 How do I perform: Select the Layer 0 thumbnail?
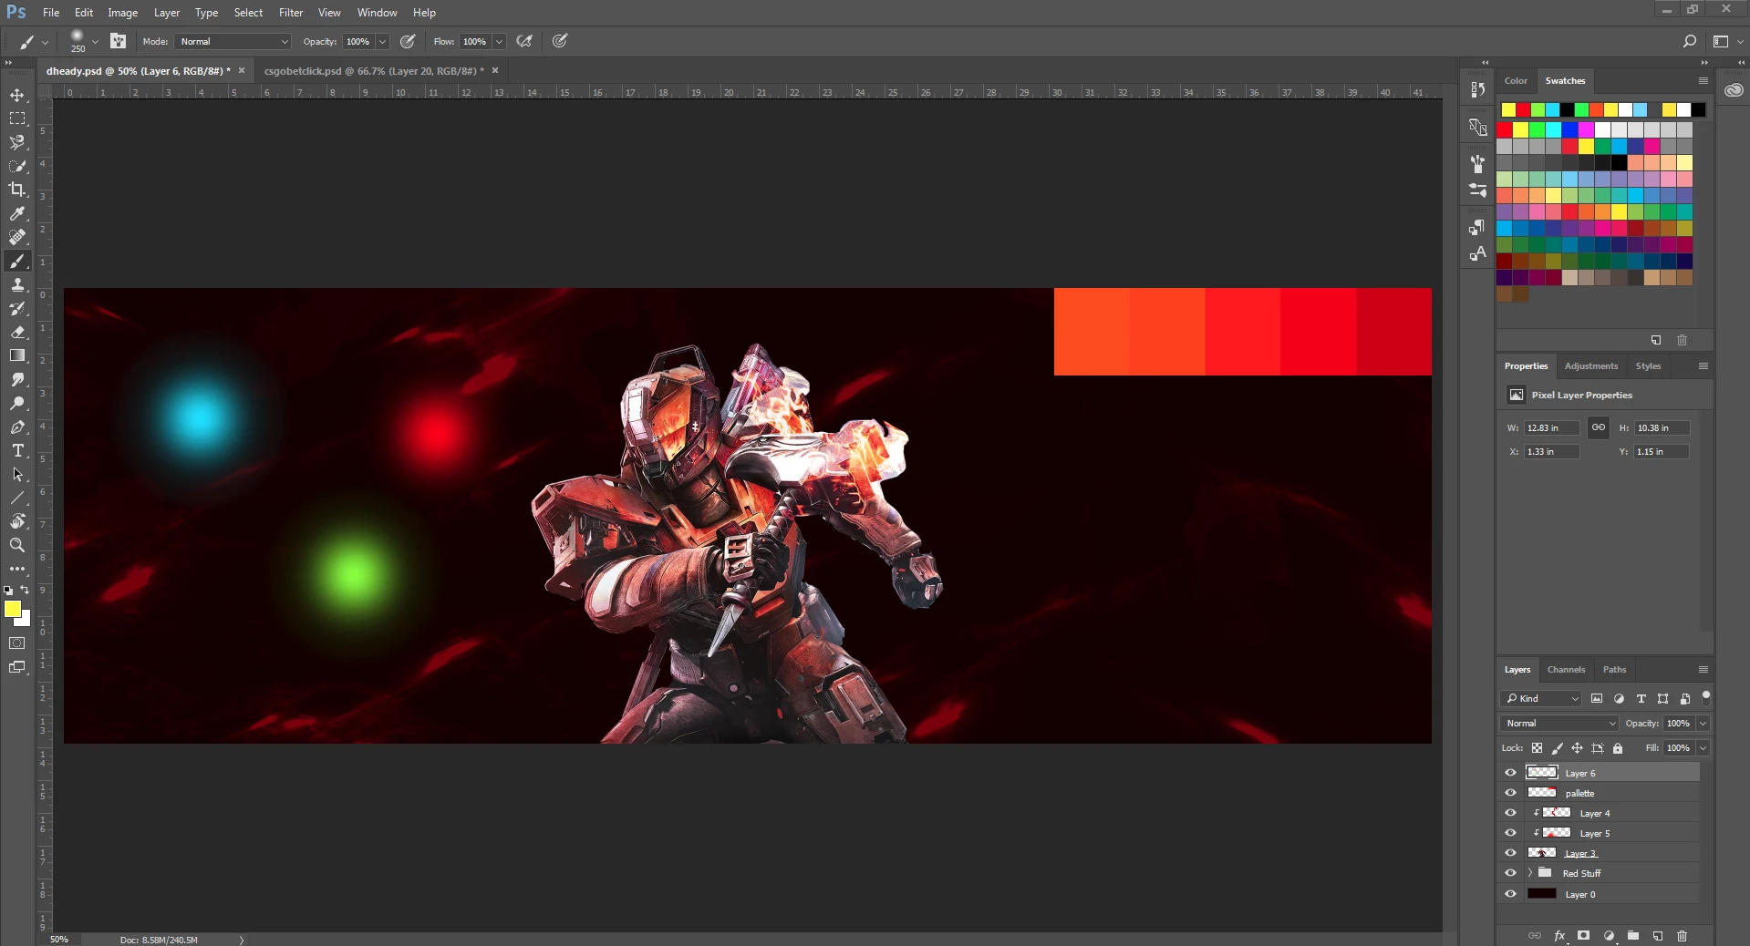point(1542,894)
